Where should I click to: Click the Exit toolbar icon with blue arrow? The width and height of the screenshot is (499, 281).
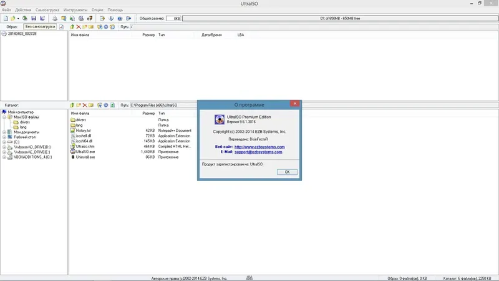128,19
